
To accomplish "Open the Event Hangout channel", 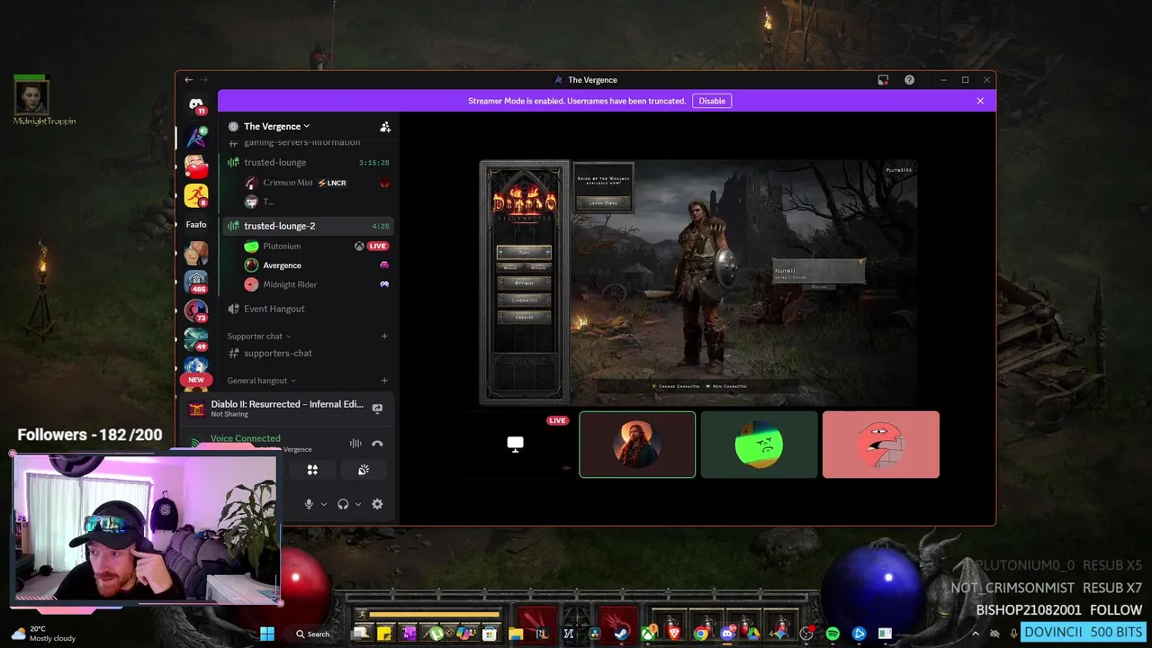I will coord(308,309).
